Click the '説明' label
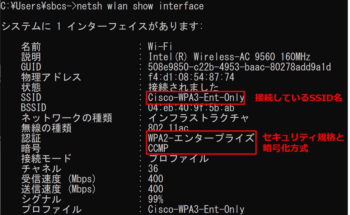 click(31, 57)
